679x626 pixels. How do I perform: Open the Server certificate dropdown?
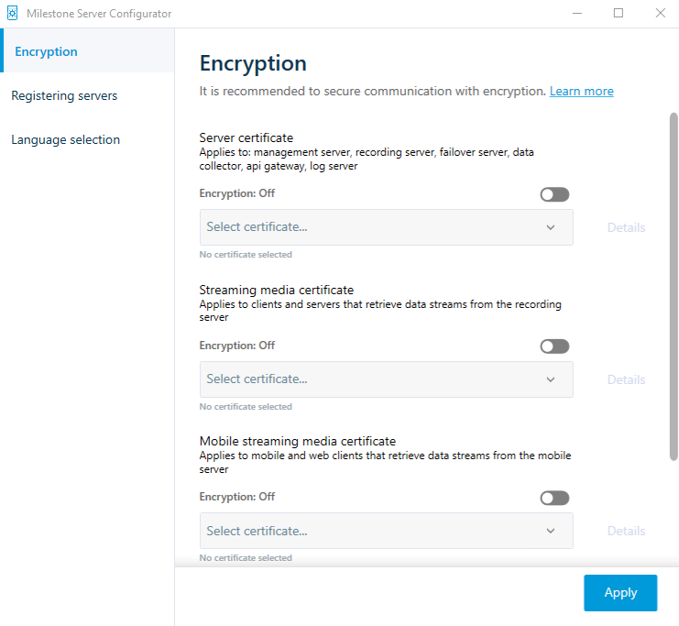386,227
